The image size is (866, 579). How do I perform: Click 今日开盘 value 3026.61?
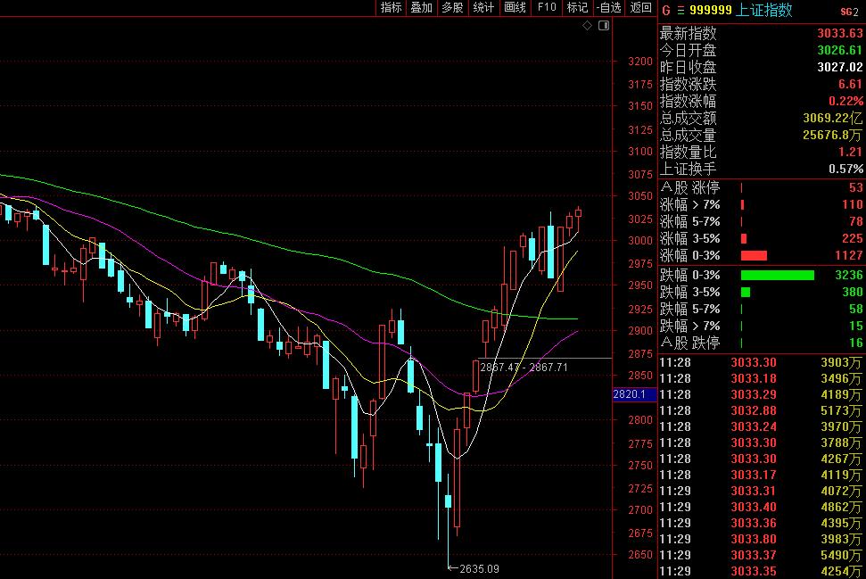coord(840,50)
